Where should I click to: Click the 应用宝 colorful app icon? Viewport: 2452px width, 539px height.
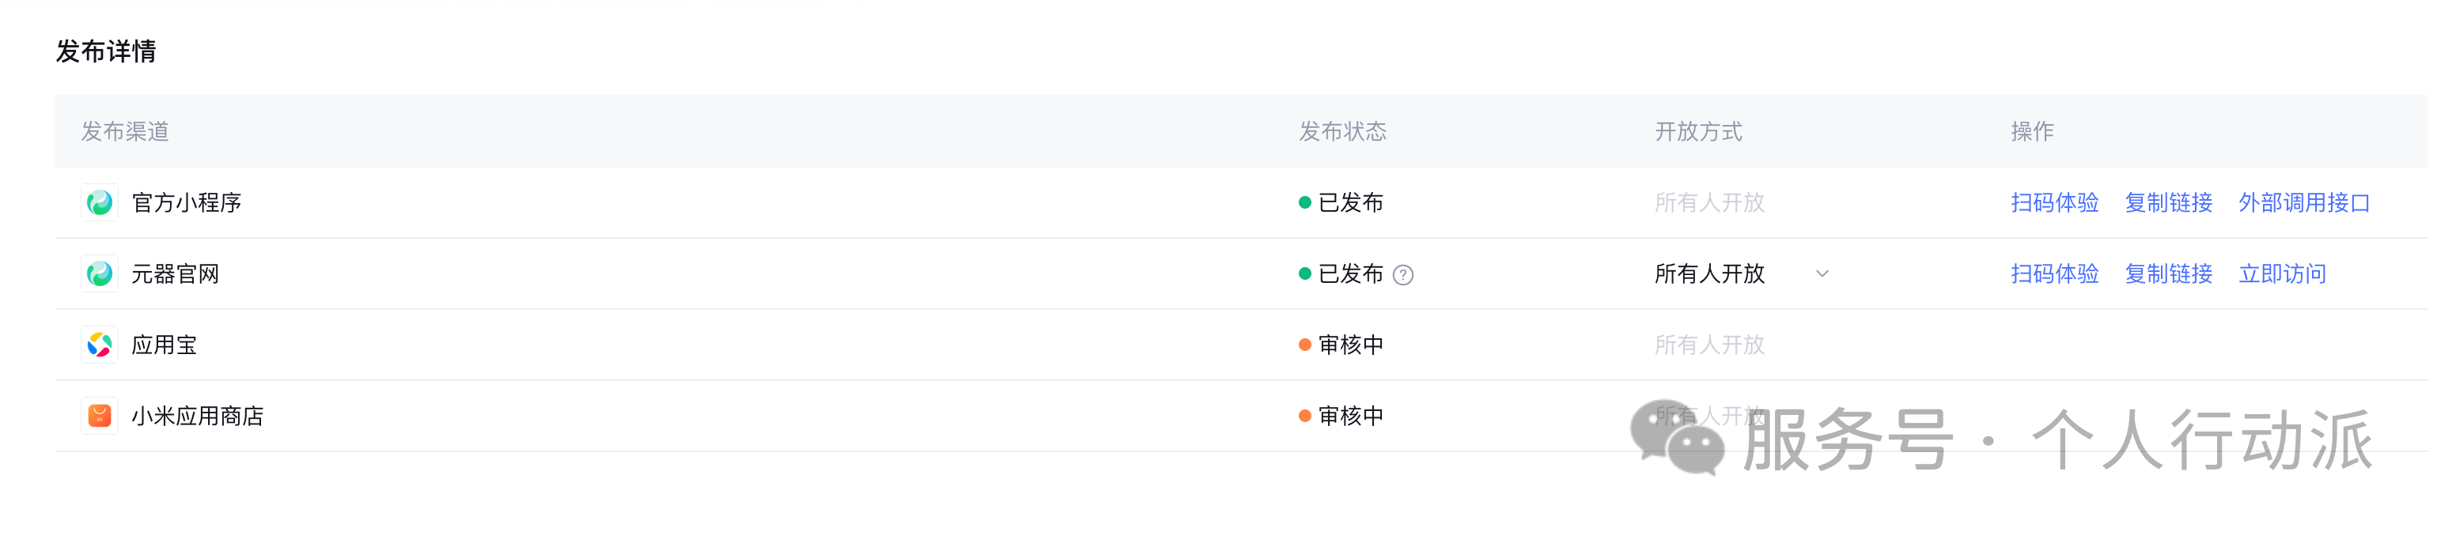tap(99, 345)
